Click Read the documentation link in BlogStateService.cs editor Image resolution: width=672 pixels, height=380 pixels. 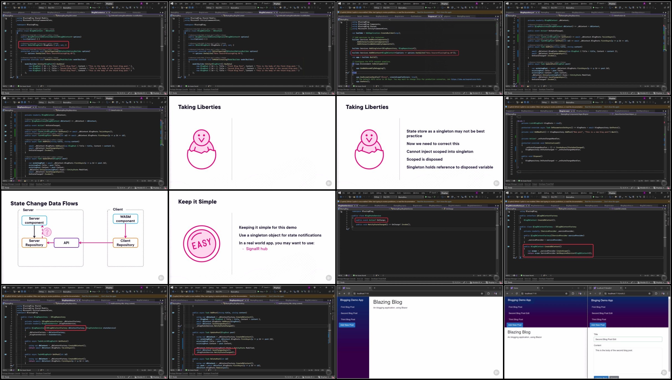click(x=426, y=201)
